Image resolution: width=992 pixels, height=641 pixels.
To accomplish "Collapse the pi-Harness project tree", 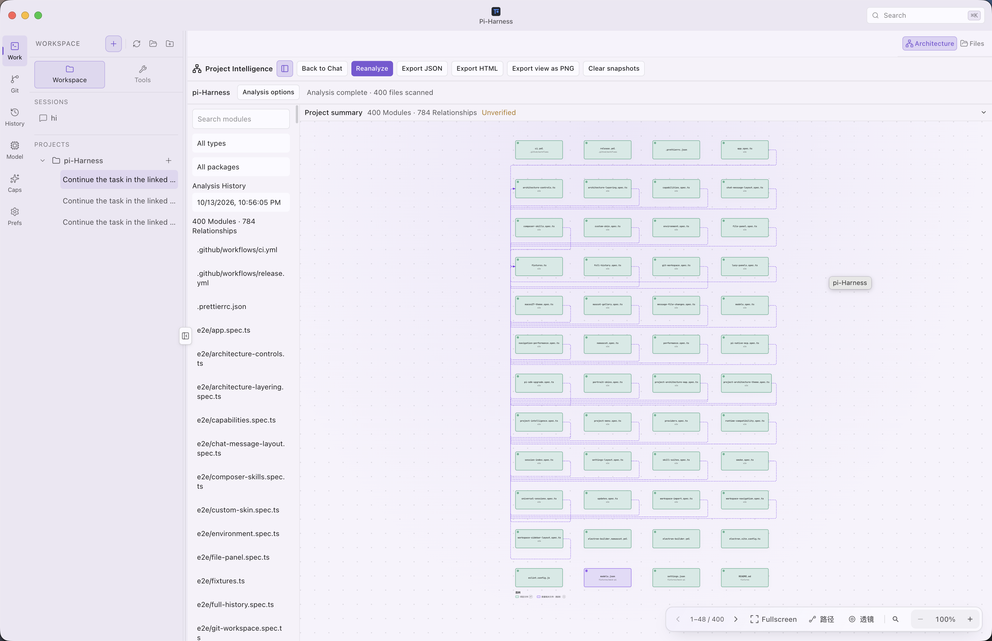I will pyautogui.click(x=43, y=161).
